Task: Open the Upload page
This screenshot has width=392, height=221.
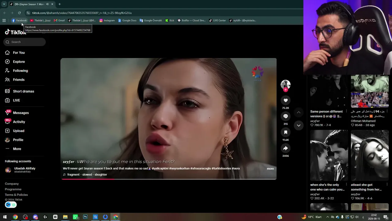Action: pyautogui.click(x=15, y=131)
